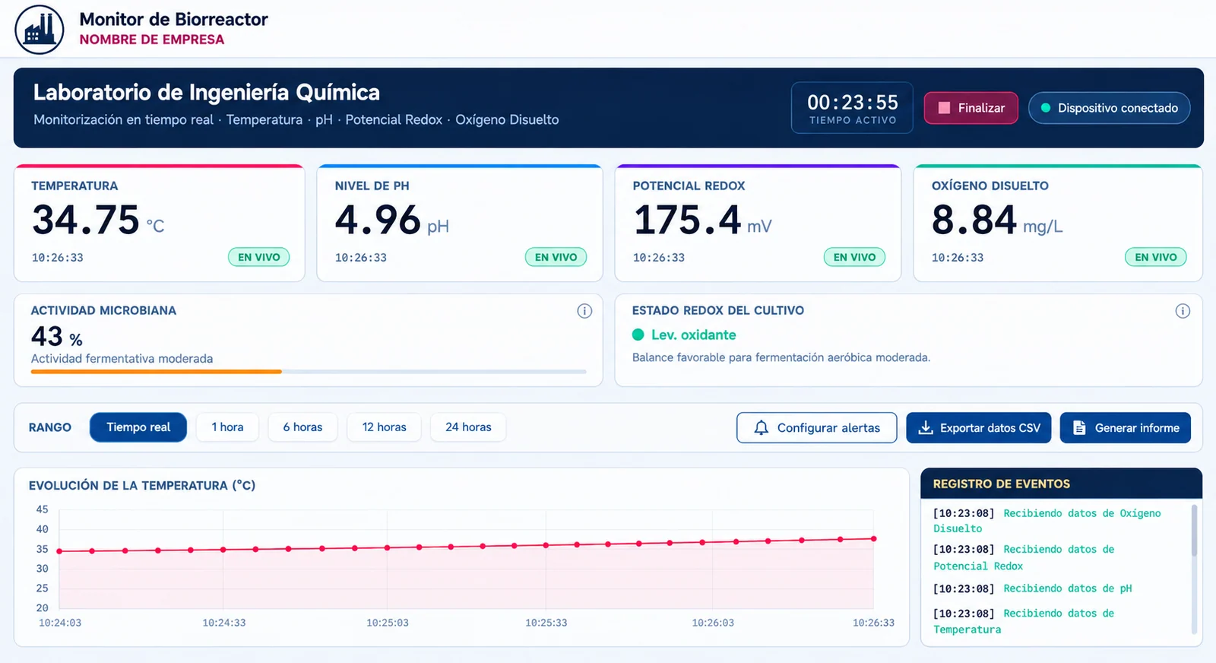This screenshot has height=663, width=1216.
Task: Click the 43 % microbial activity value
Action: (x=57, y=336)
